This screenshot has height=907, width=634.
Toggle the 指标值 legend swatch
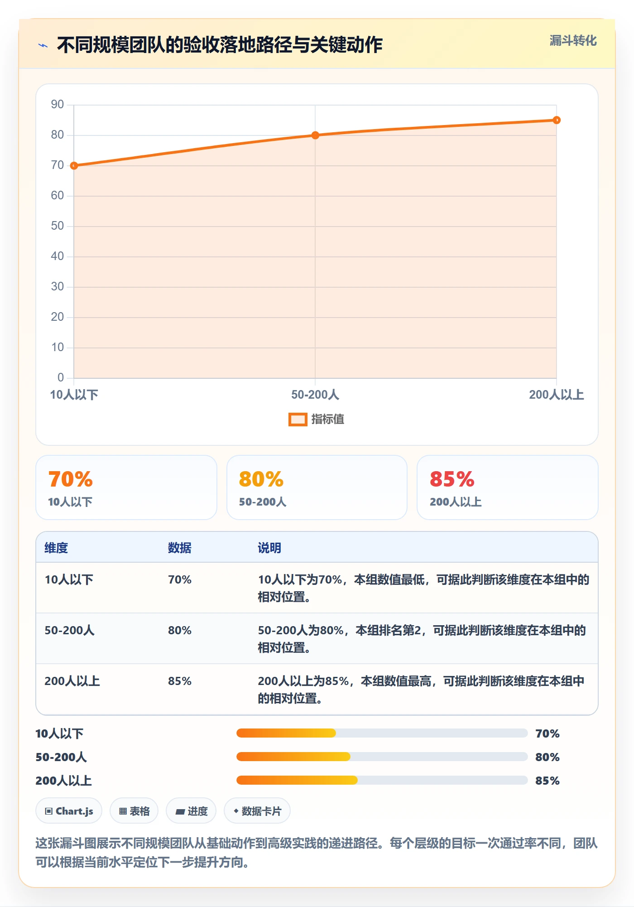(298, 420)
